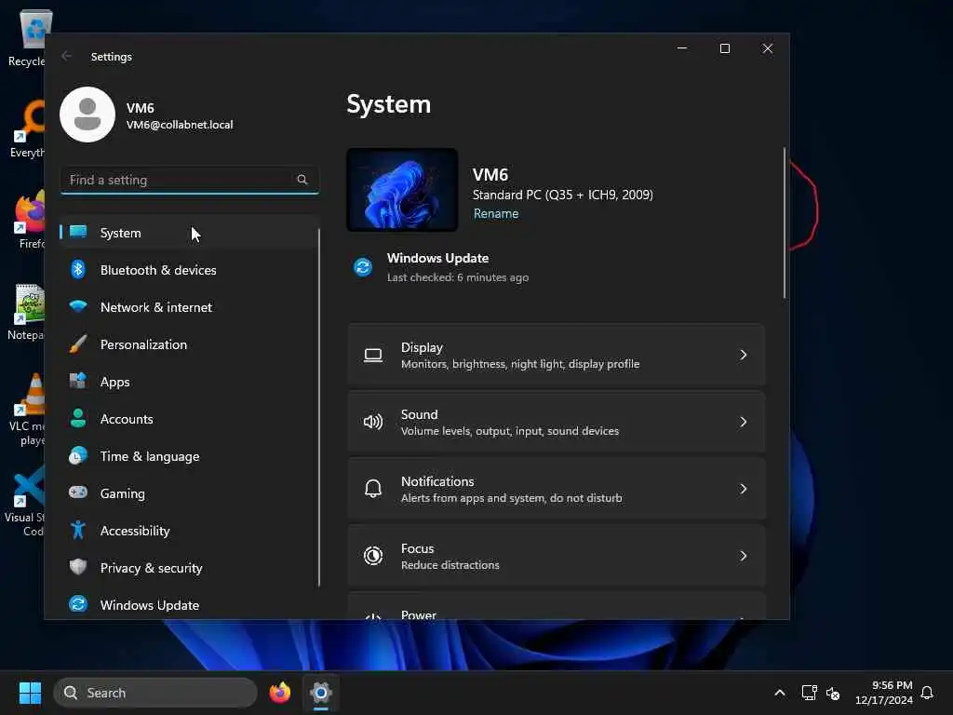Click the Accounts person icon
The image size is (953, 715).
(78, 418)
